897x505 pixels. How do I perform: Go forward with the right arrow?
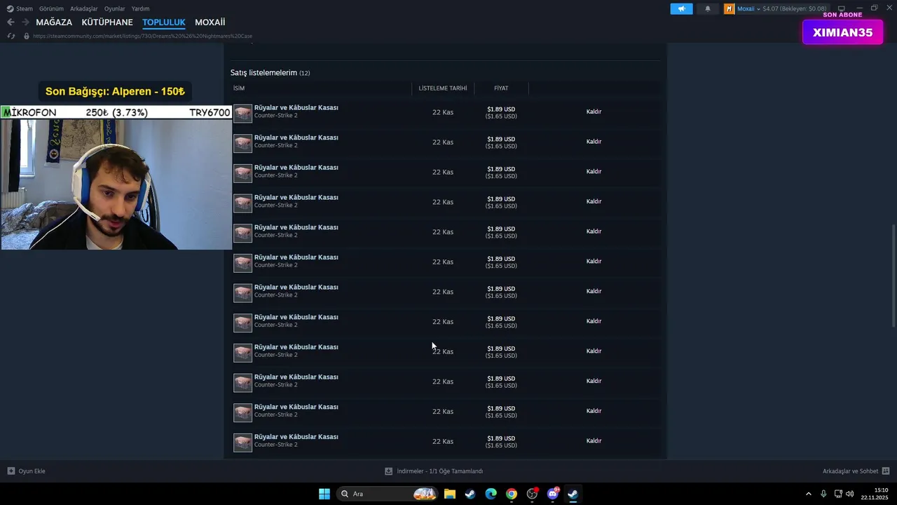pyautogui.click(x=25, y=22)
